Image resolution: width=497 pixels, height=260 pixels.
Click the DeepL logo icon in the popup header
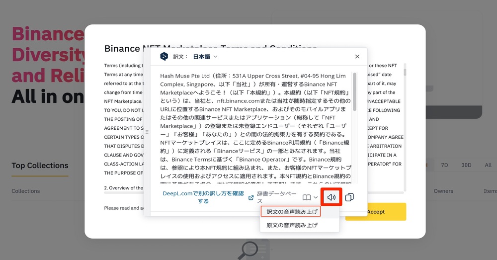[x=164, y=57]
